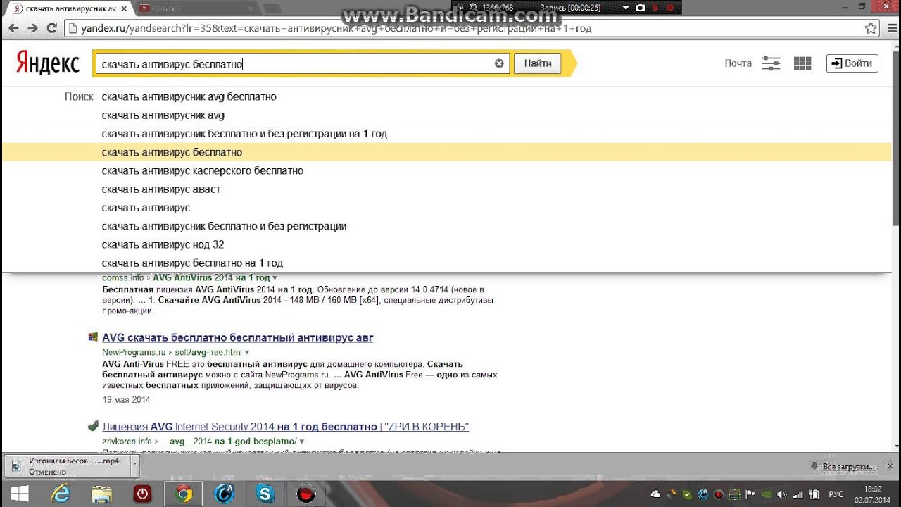Viewport: 901px width, 507px height.
Task: Go back using Chrome's back arrow
Action: [13, 28]
